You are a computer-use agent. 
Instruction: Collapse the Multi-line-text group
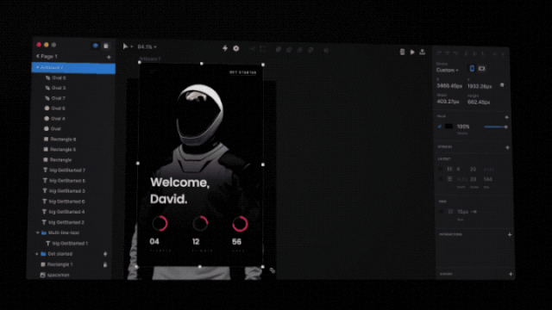coord(38,232)
